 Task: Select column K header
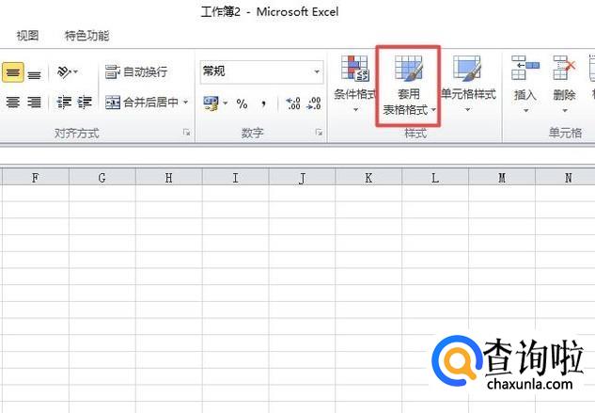point(368,178)
